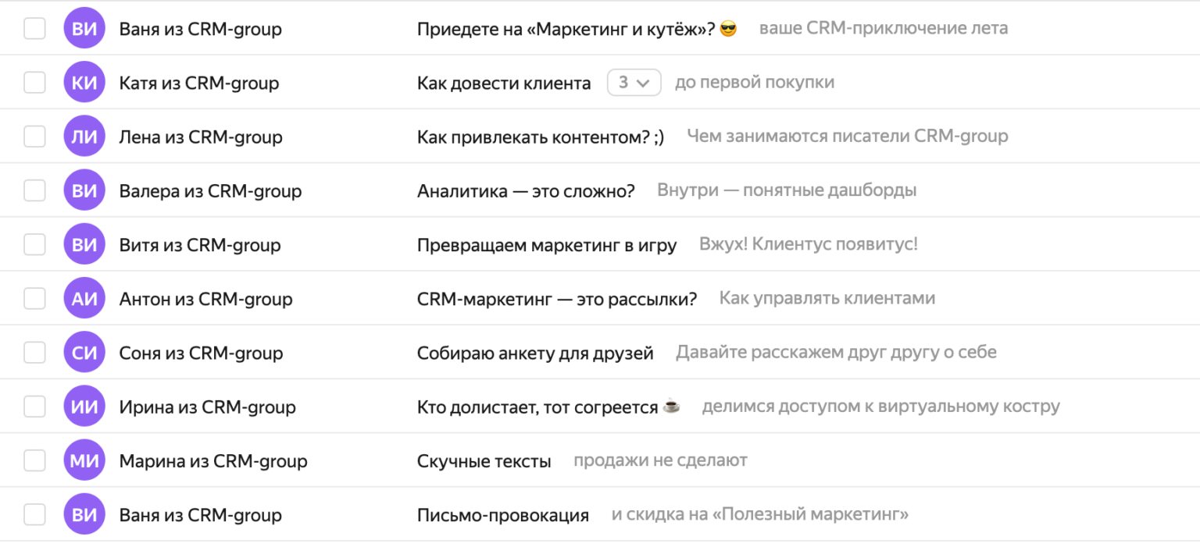Open «Превращаем маркетинг в игру» email
1200x547 pixels.
pos(547,245)
